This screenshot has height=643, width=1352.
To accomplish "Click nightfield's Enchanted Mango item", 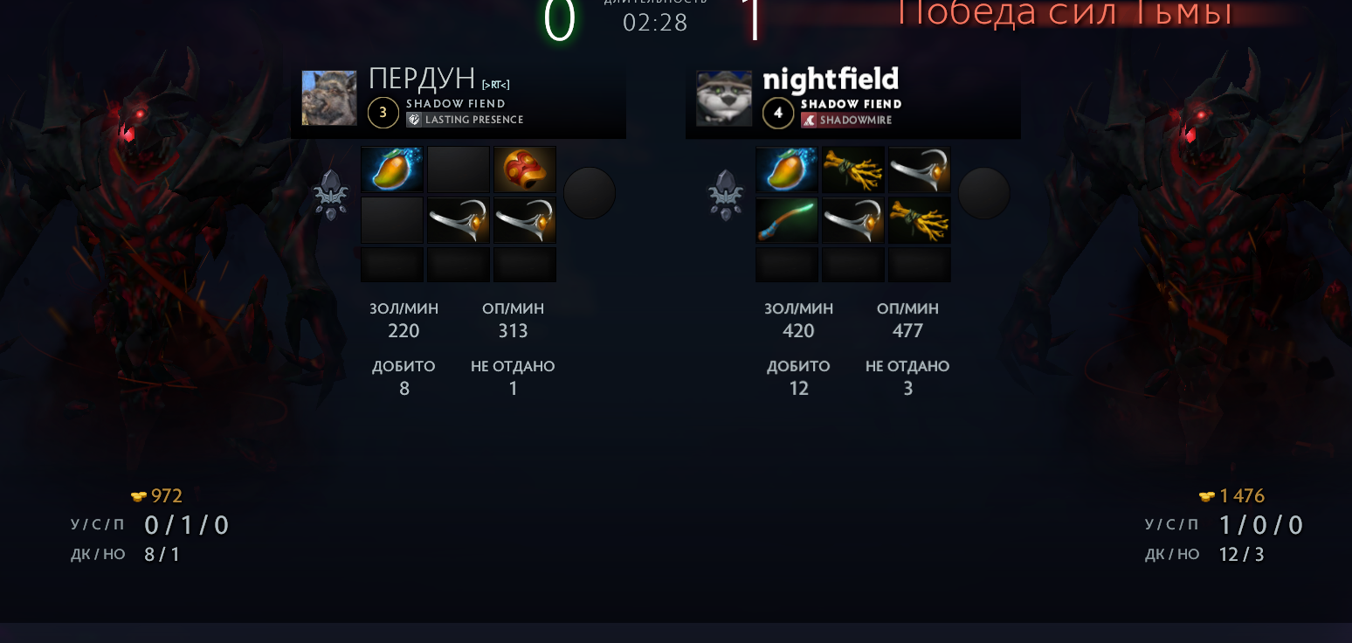I will tap(787, 169).
